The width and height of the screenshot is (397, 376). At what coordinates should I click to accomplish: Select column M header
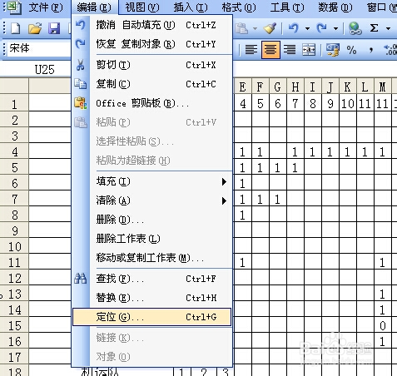click(x=383, y=87)
